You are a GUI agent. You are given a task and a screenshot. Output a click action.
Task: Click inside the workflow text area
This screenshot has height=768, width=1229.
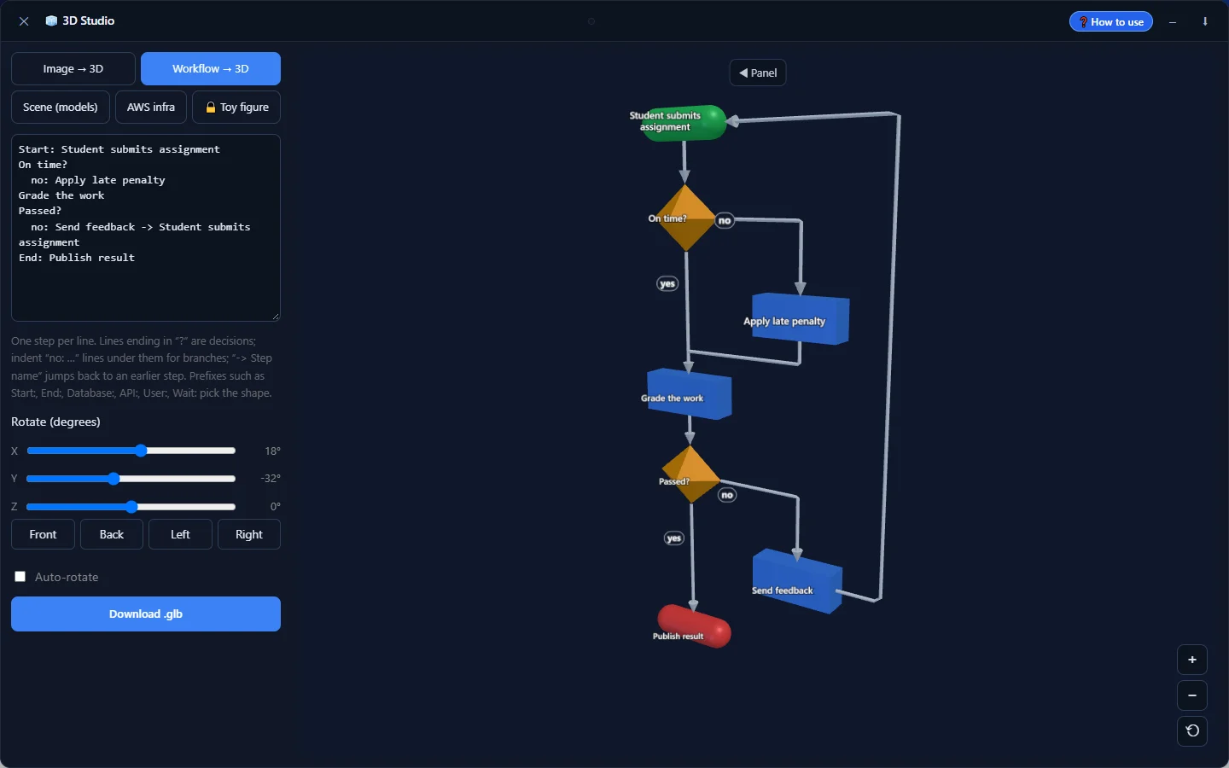click(146, 228)
